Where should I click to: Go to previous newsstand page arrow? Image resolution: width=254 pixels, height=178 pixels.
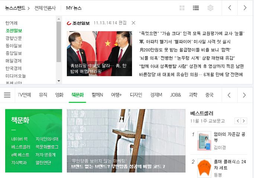(x=230, y=8)
